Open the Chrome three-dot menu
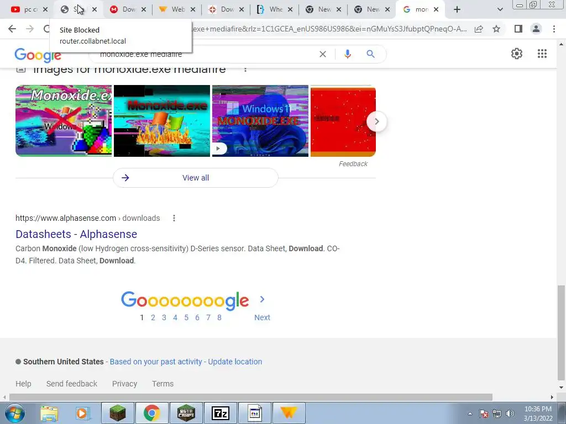 click(x=554, y=29)
